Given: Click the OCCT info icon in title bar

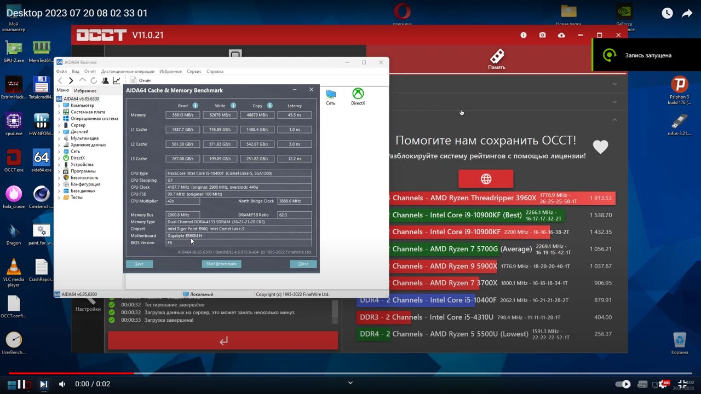Looking at the screenshot, I should pyautogui.click(x=524, y=35).
